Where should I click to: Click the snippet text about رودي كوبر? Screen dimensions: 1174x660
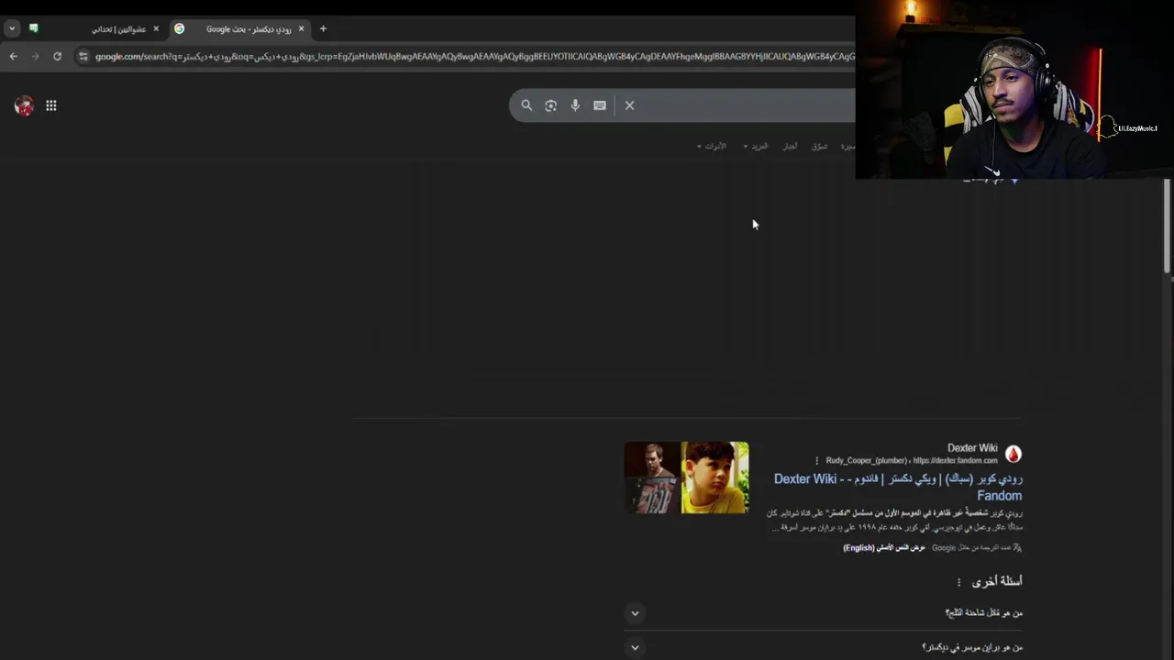click(x=894, y=520)
